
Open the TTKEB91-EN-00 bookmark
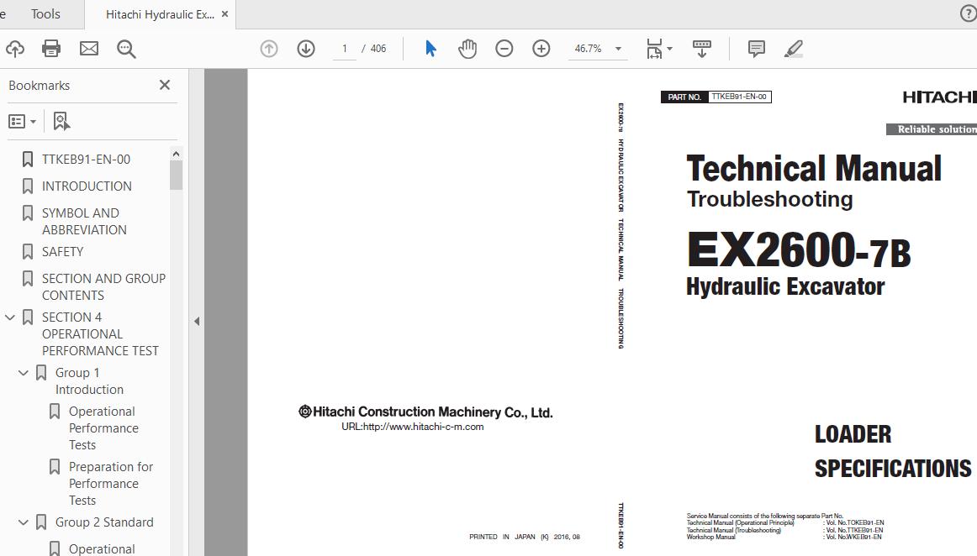86,160
